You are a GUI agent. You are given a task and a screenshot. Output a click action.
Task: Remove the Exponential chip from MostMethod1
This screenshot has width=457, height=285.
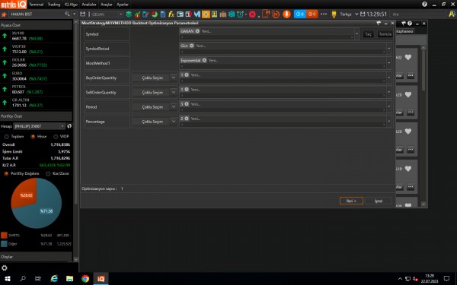(x=204, y=60)
